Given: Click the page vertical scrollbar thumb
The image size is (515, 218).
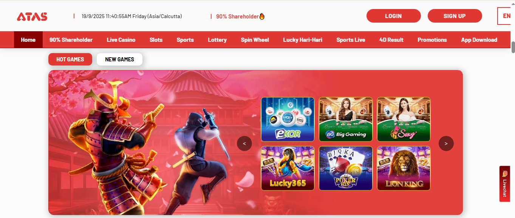Looking at the screenshot, I should [x=513, y=47].
